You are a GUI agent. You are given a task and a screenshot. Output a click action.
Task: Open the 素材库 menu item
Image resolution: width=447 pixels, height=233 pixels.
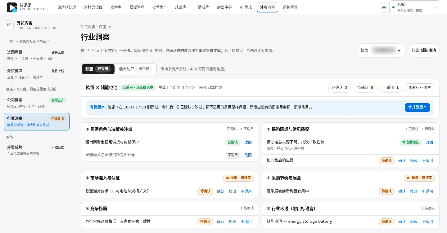[x=116, y=7]
